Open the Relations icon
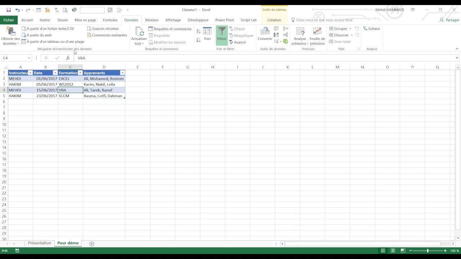Image resolution: width=461 pixels, height=259 pixels. tap(286, 35)
